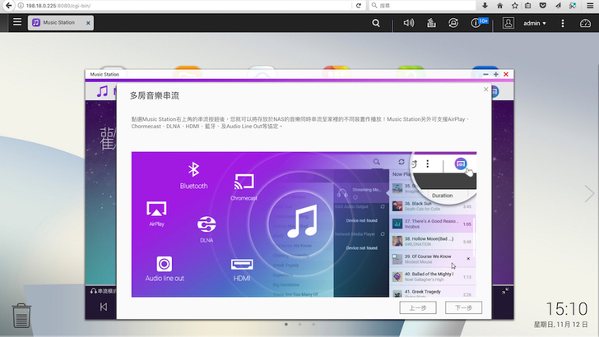Click the user account avatar icon

click(508, 23)
